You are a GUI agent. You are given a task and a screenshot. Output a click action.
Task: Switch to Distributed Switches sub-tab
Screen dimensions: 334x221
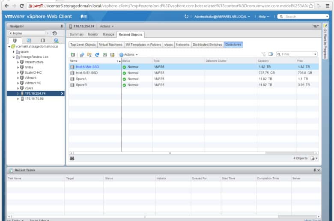click(208, 45)
